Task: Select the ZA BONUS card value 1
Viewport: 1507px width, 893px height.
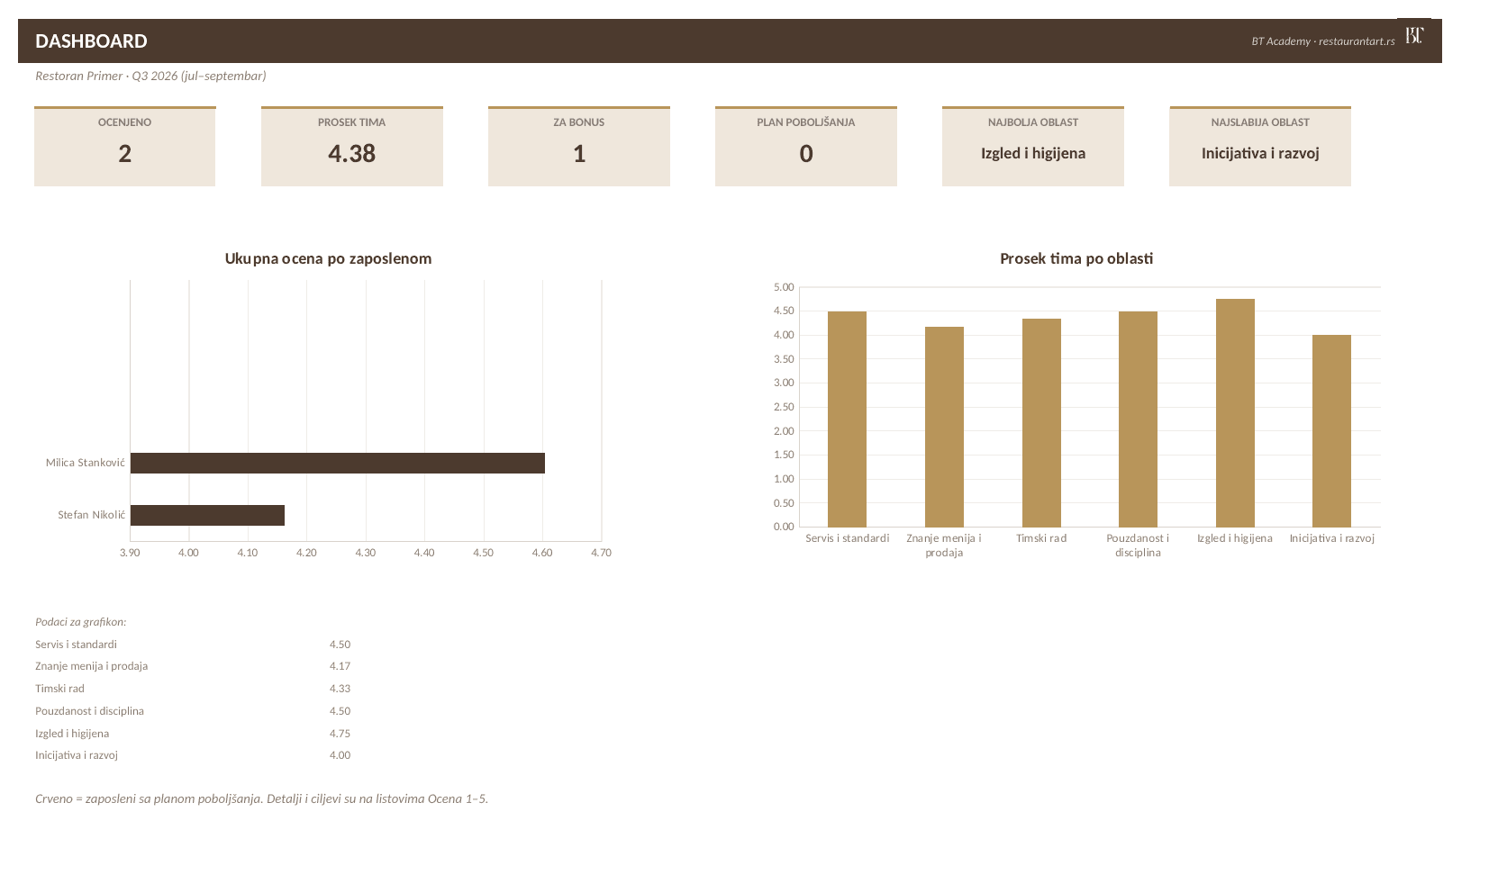Action: (x=579, y=154)
